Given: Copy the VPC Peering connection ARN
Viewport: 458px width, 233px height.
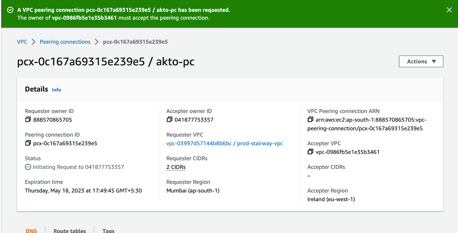Looking at the screenshot, I should [x=310, y=119].
